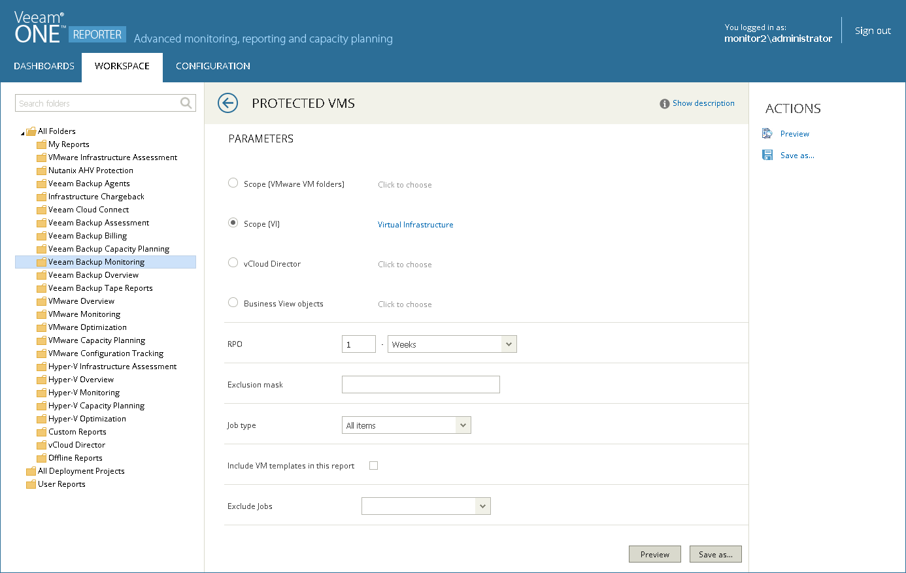The image size is (906, 573).
Task: Click the info icon next to Show description
Action: 664,104
